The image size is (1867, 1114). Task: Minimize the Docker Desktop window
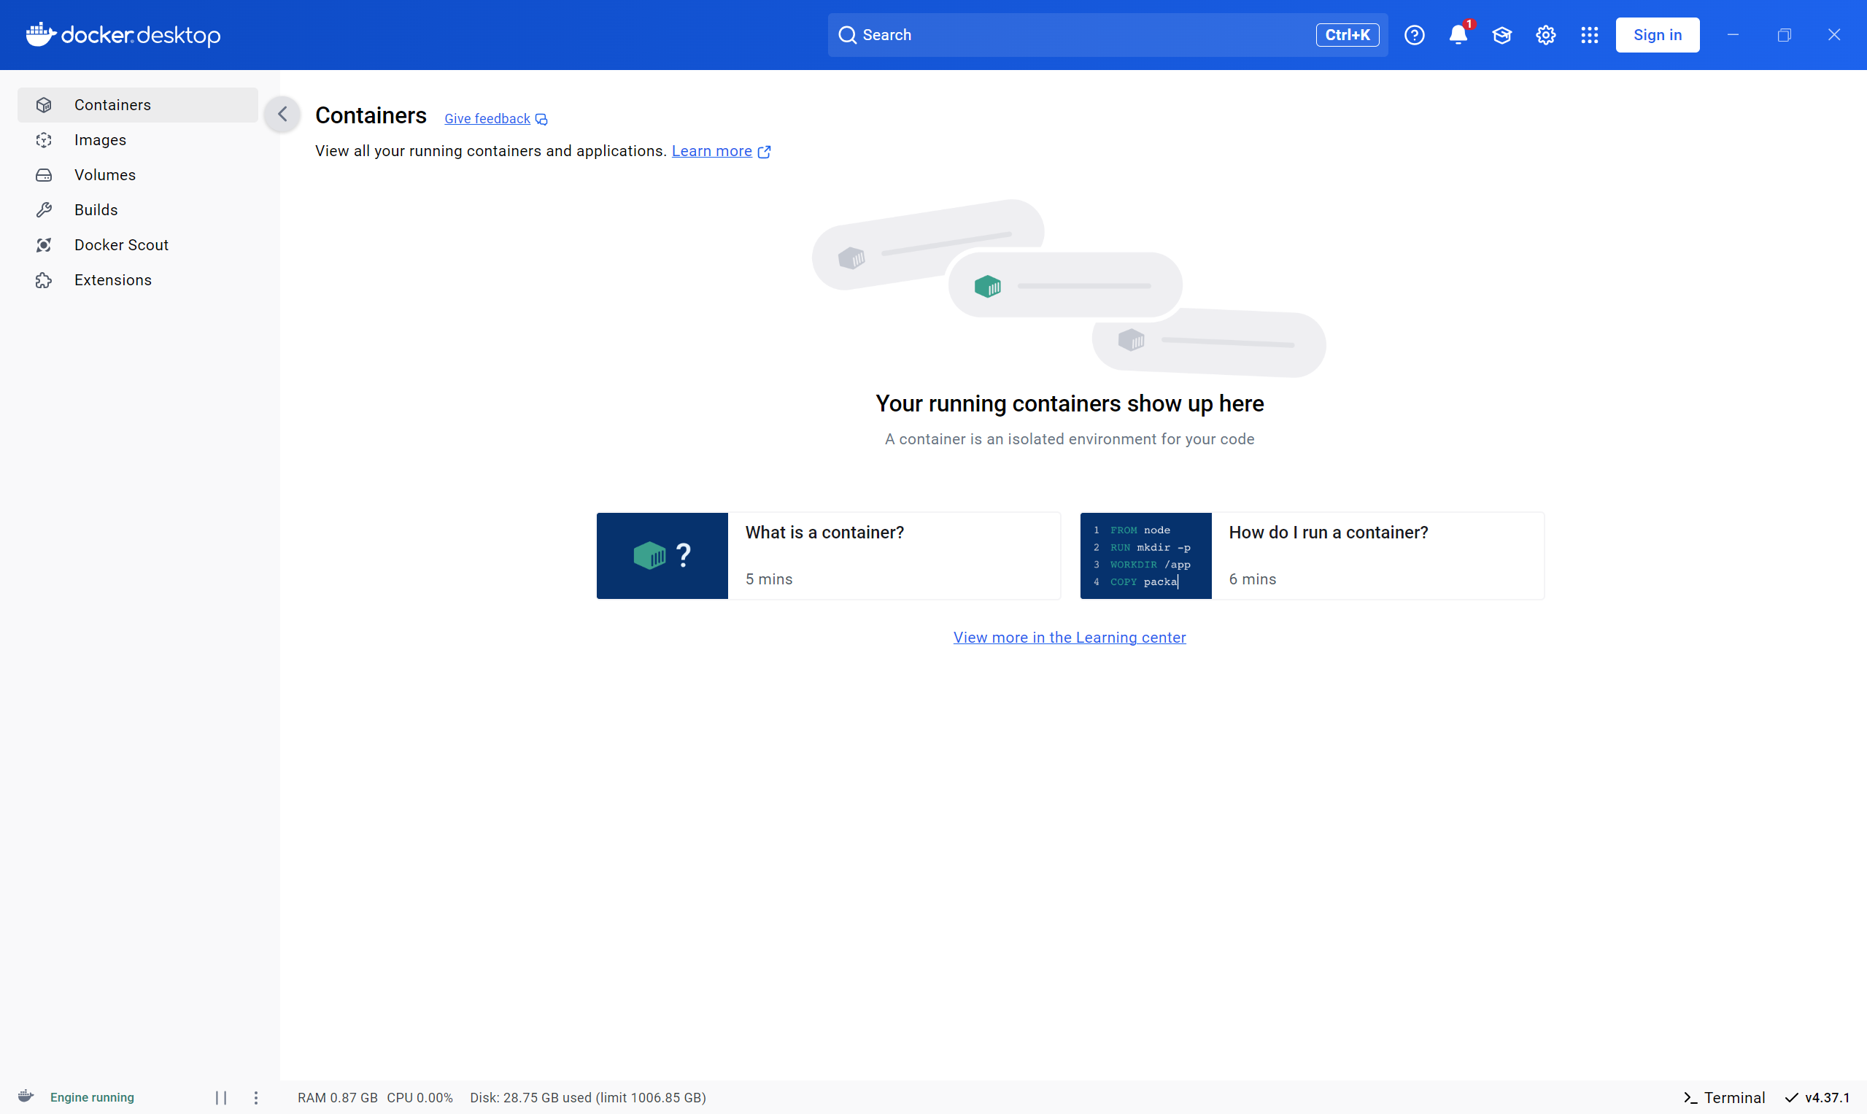pyautogui.click(x=1733, y=34)
